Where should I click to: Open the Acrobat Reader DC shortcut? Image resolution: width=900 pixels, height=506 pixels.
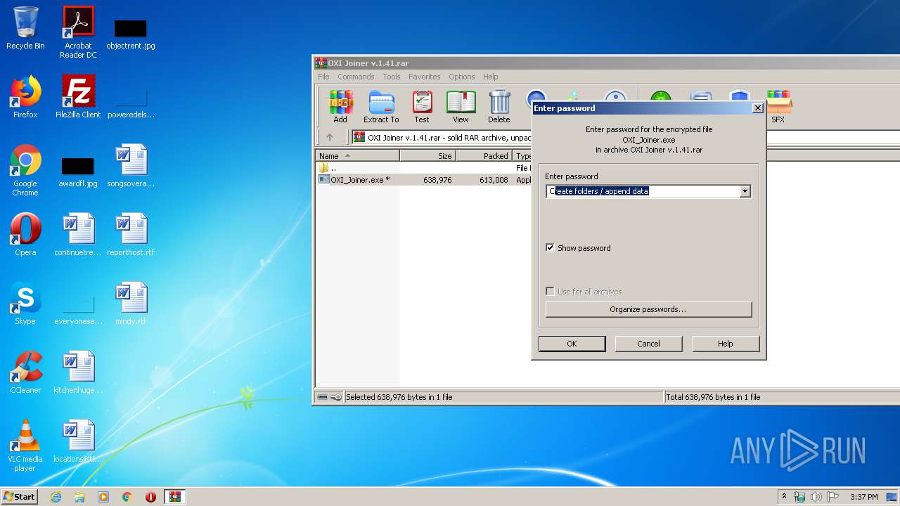point(78,32)
